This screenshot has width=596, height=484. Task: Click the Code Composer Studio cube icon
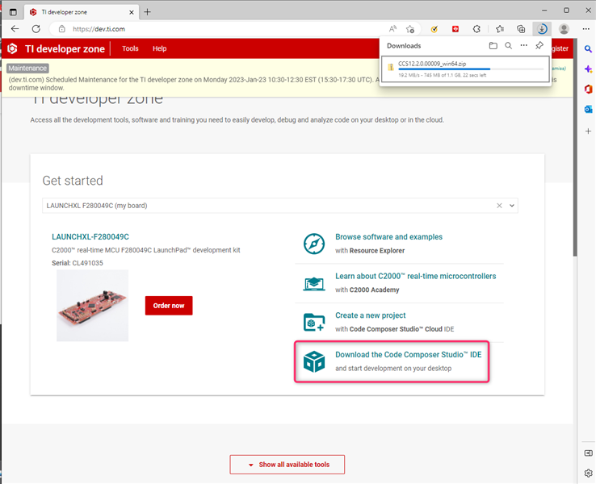[x=314, y=361]
